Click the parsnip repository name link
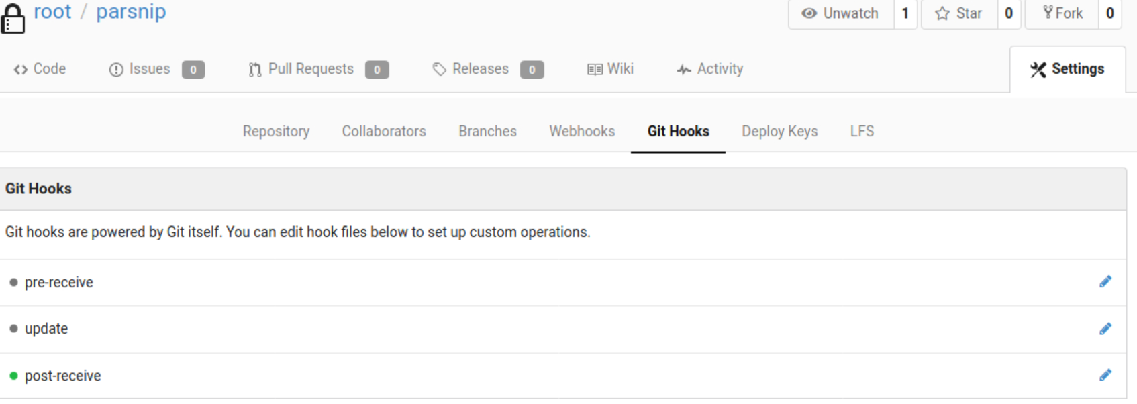This screenshot has width=1137, height=404. [x=131, y=12]
